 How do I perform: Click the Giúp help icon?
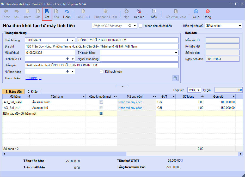click(196, 12)
